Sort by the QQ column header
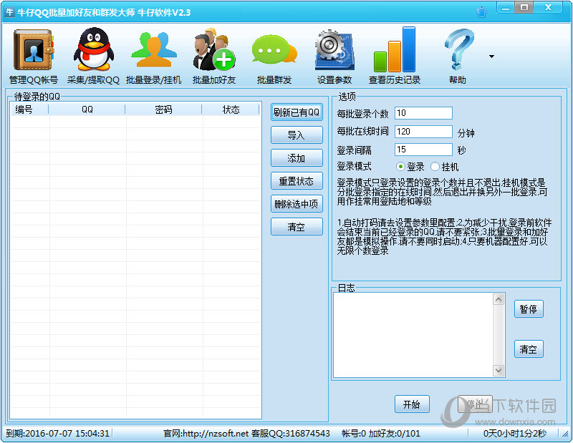The height and width of the screenshot is (443, 573). point(87,109)
